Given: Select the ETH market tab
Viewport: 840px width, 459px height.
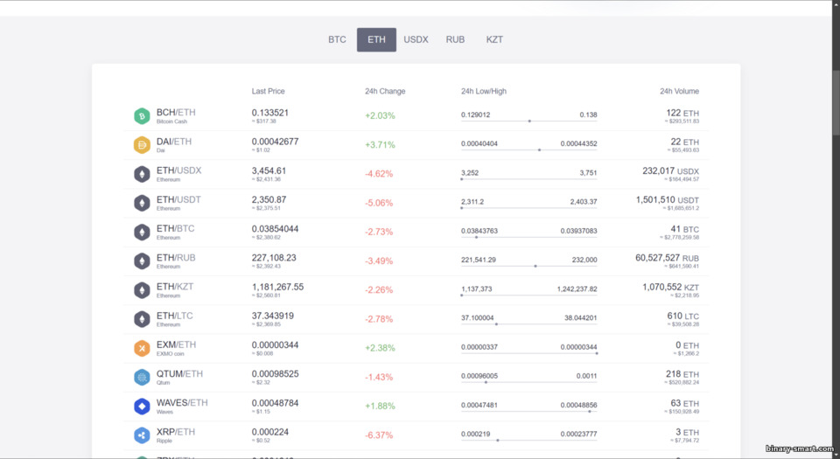Looking at the screenshot, I should tap(376, 39).
